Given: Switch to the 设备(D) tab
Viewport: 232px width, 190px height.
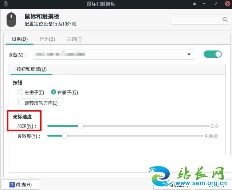Looking at the screenshot, I should [x=20, y=39].
